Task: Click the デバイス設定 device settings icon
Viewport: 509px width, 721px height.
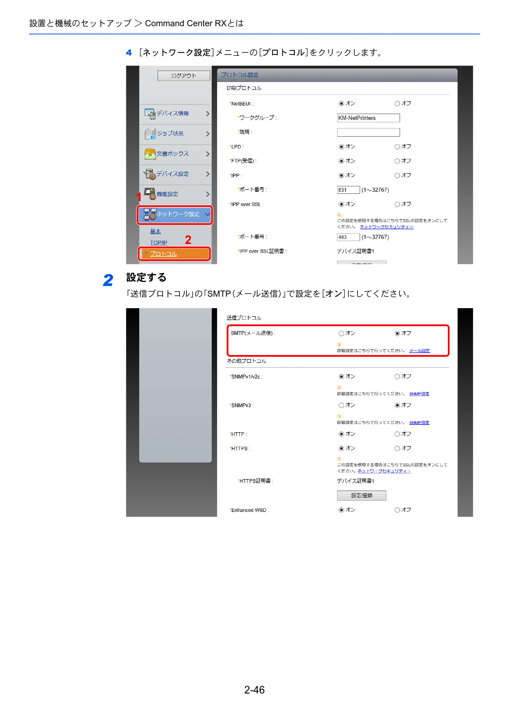Action: [150, 174]
